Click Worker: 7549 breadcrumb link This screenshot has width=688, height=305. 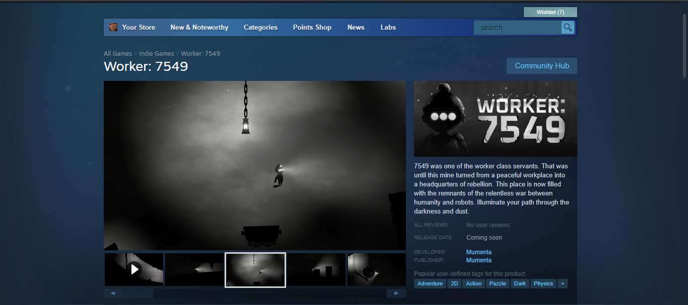click(200, 54)
